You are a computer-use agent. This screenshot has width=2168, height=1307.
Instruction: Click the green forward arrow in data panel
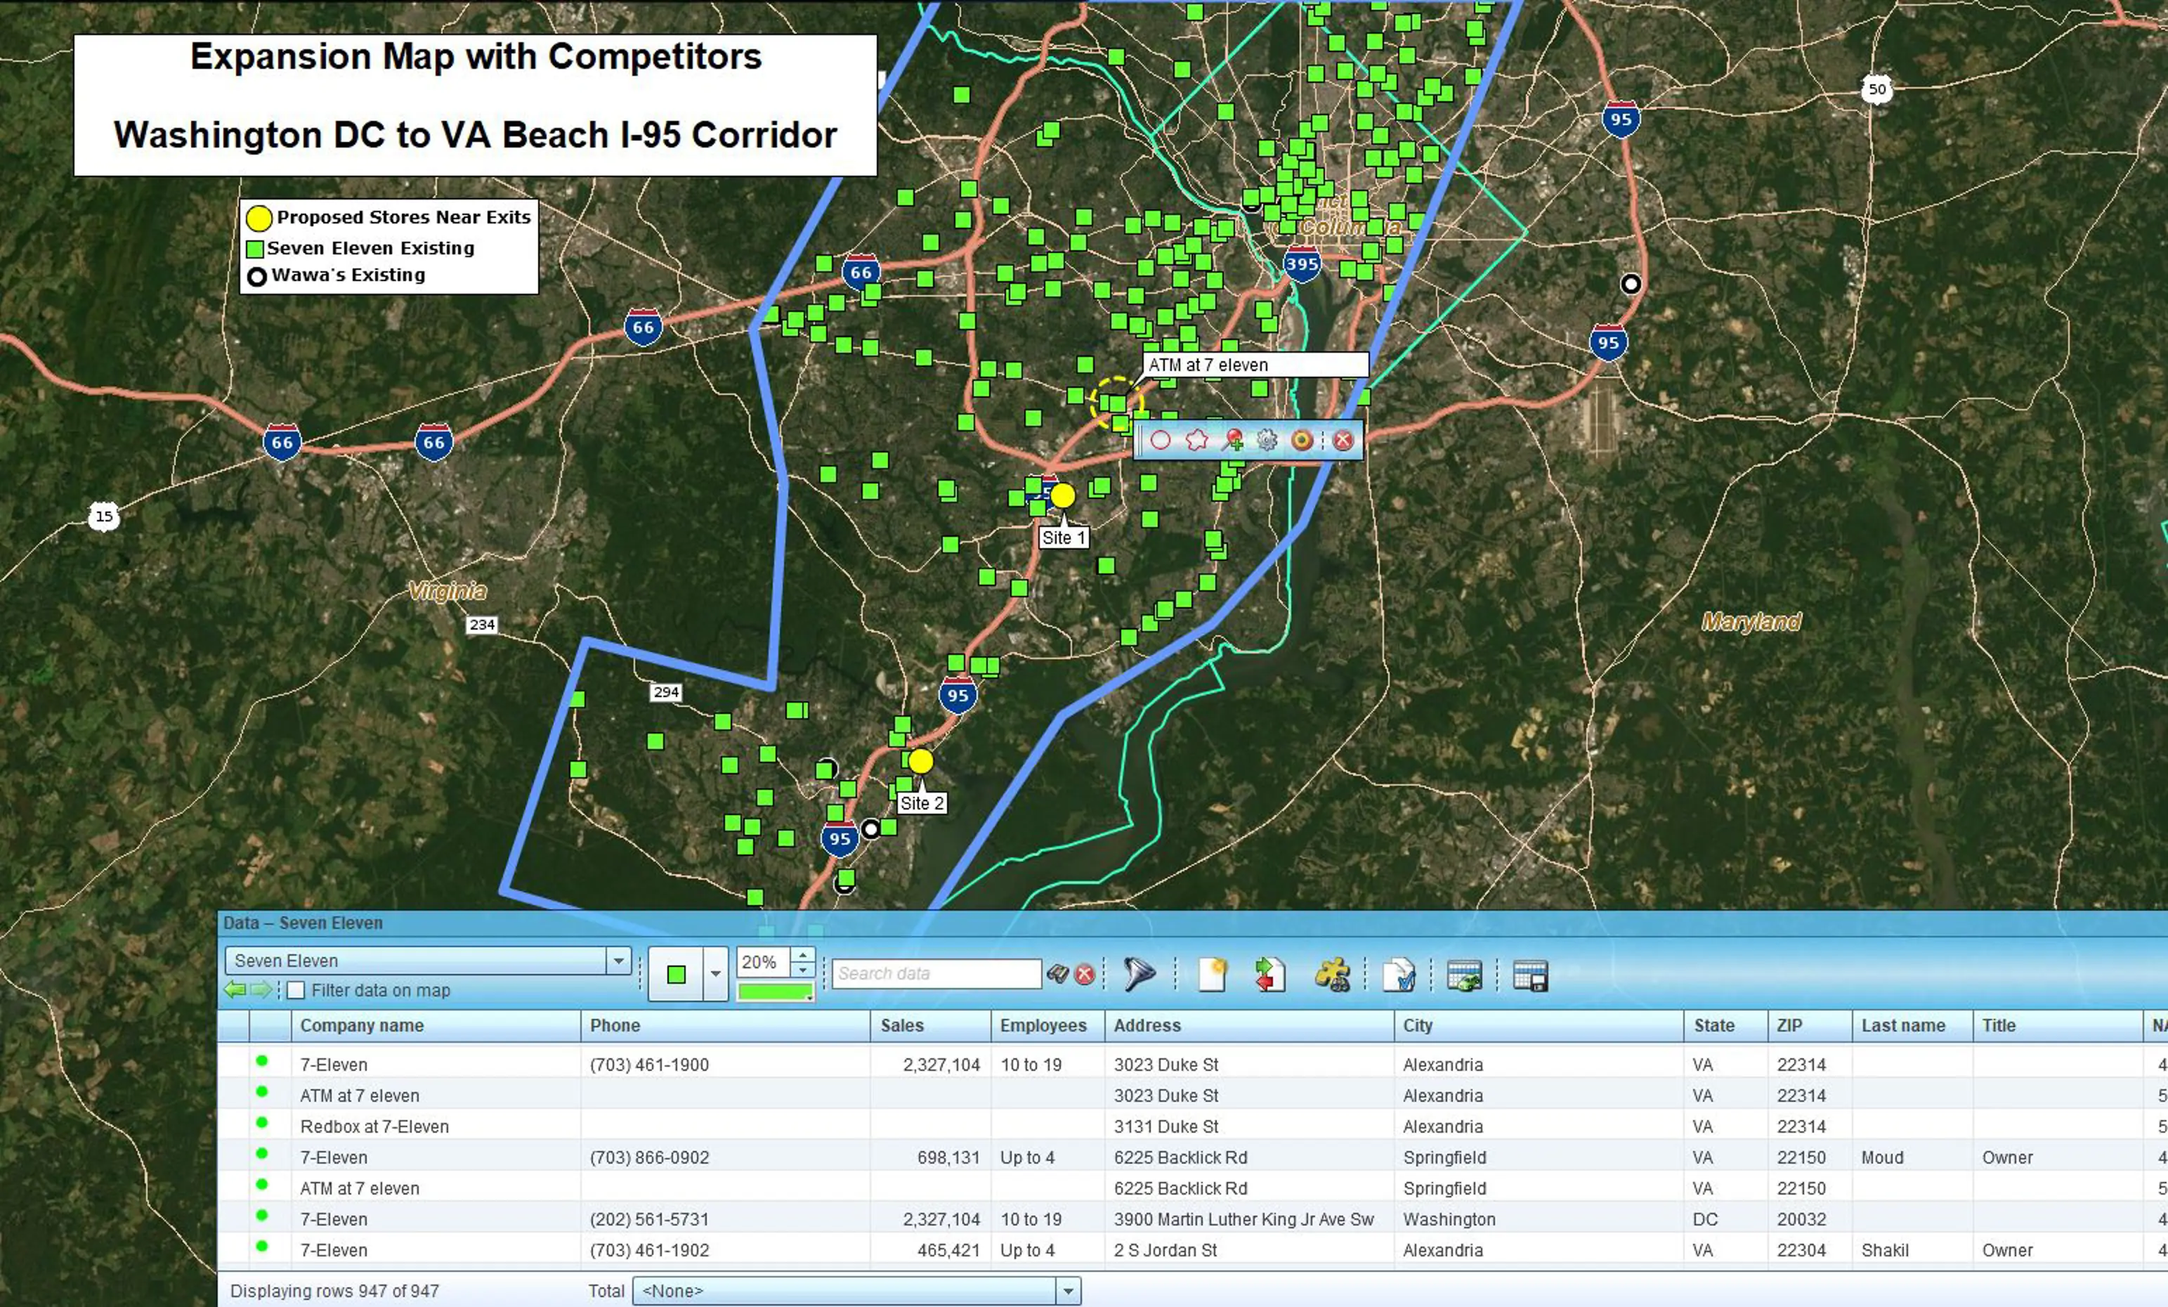click(x=261, y=989)
